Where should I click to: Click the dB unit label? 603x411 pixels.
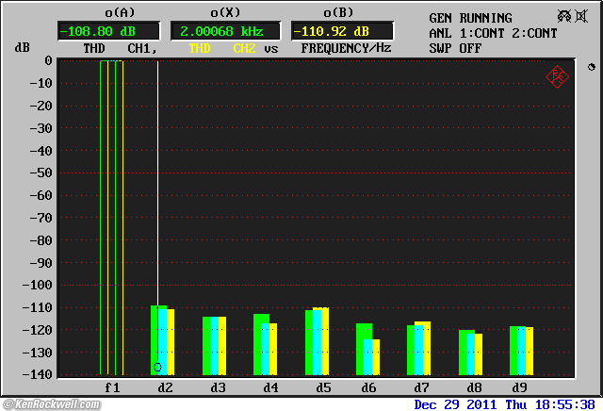(22, 48)
